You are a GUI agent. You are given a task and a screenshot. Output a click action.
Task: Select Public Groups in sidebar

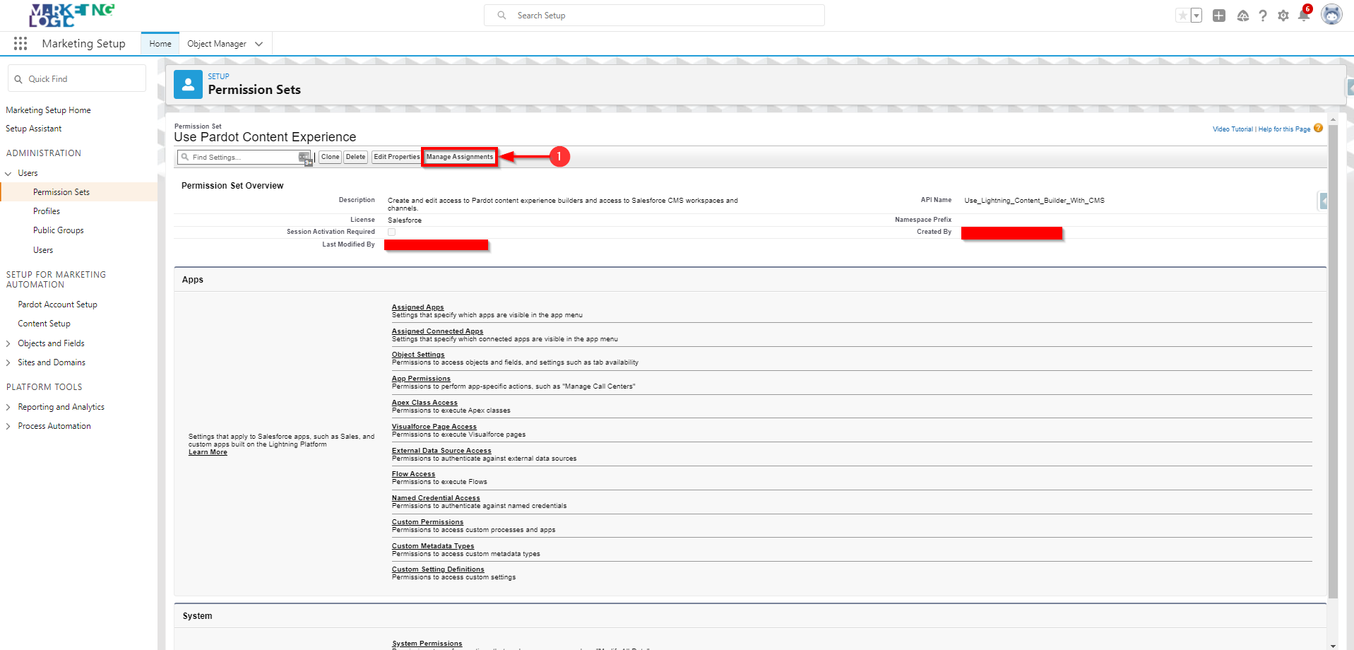point(59,230)
